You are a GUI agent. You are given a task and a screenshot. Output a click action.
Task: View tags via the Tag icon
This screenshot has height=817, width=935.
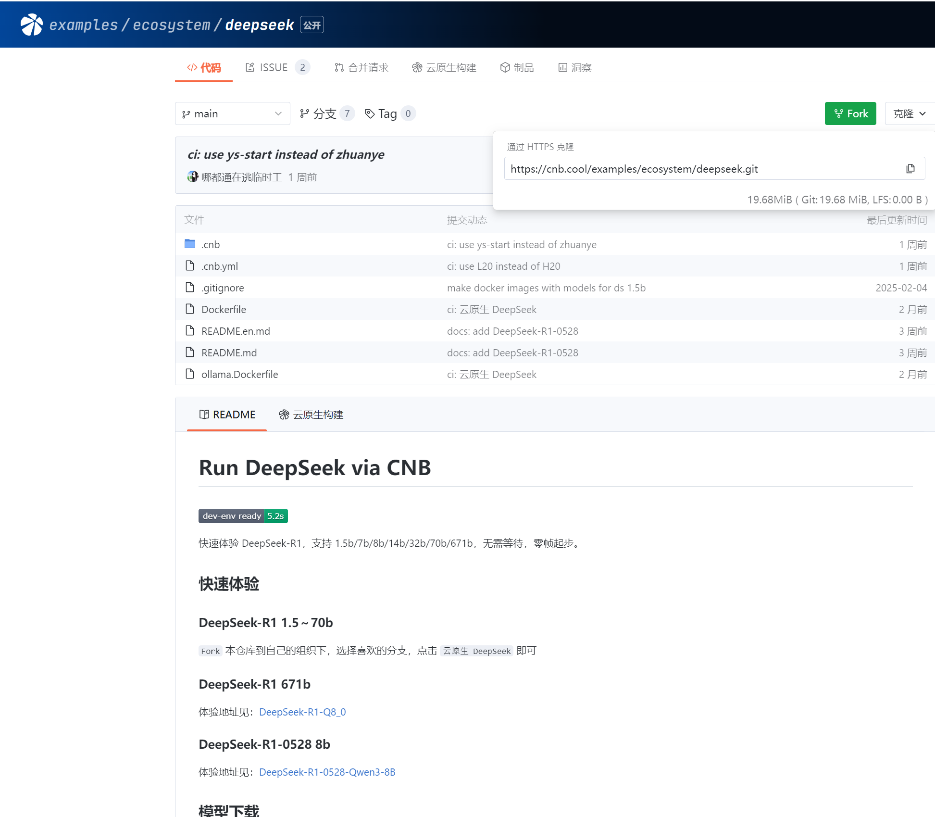click(x=370, y=113)
